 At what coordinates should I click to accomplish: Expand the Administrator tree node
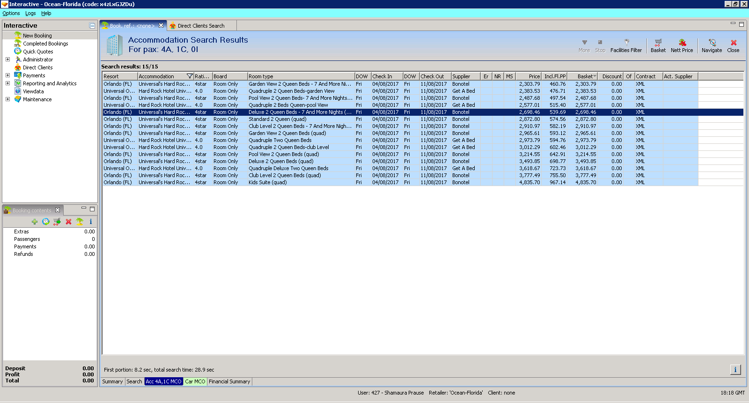click(x=7, y=60)
